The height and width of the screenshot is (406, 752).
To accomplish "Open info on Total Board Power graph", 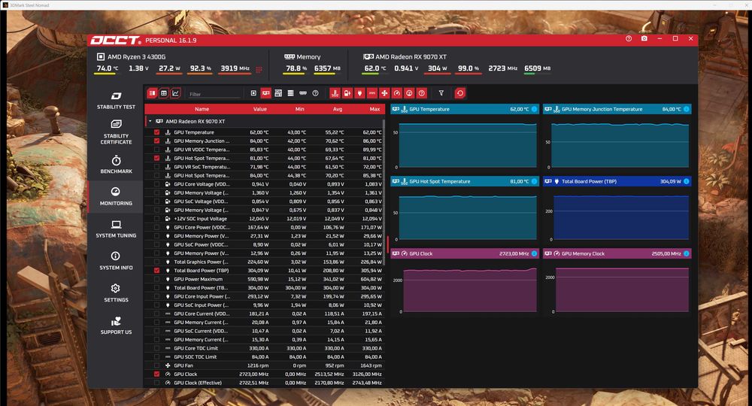I will pos(687,181).
